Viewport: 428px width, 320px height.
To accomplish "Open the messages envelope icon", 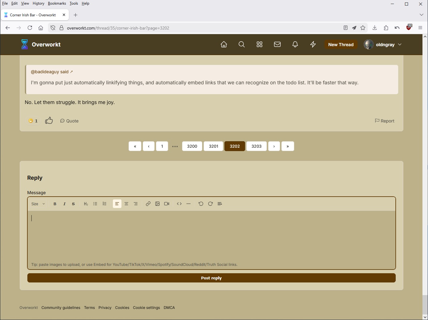I will 277,45.
